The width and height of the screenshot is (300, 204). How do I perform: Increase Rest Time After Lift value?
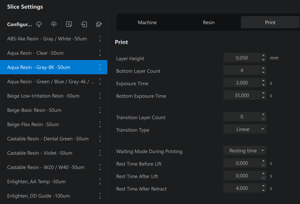tap(263, 173)
